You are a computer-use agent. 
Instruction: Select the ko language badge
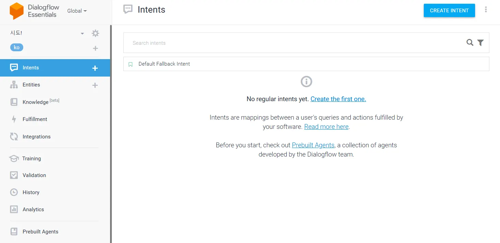17,48
